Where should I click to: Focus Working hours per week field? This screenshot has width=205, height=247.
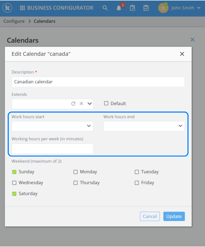(52, 148)
